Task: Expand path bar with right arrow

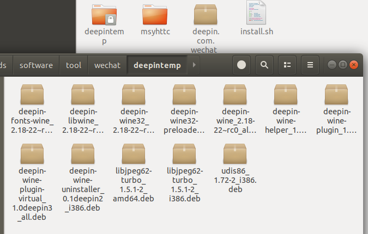Action: pos(194,65)
